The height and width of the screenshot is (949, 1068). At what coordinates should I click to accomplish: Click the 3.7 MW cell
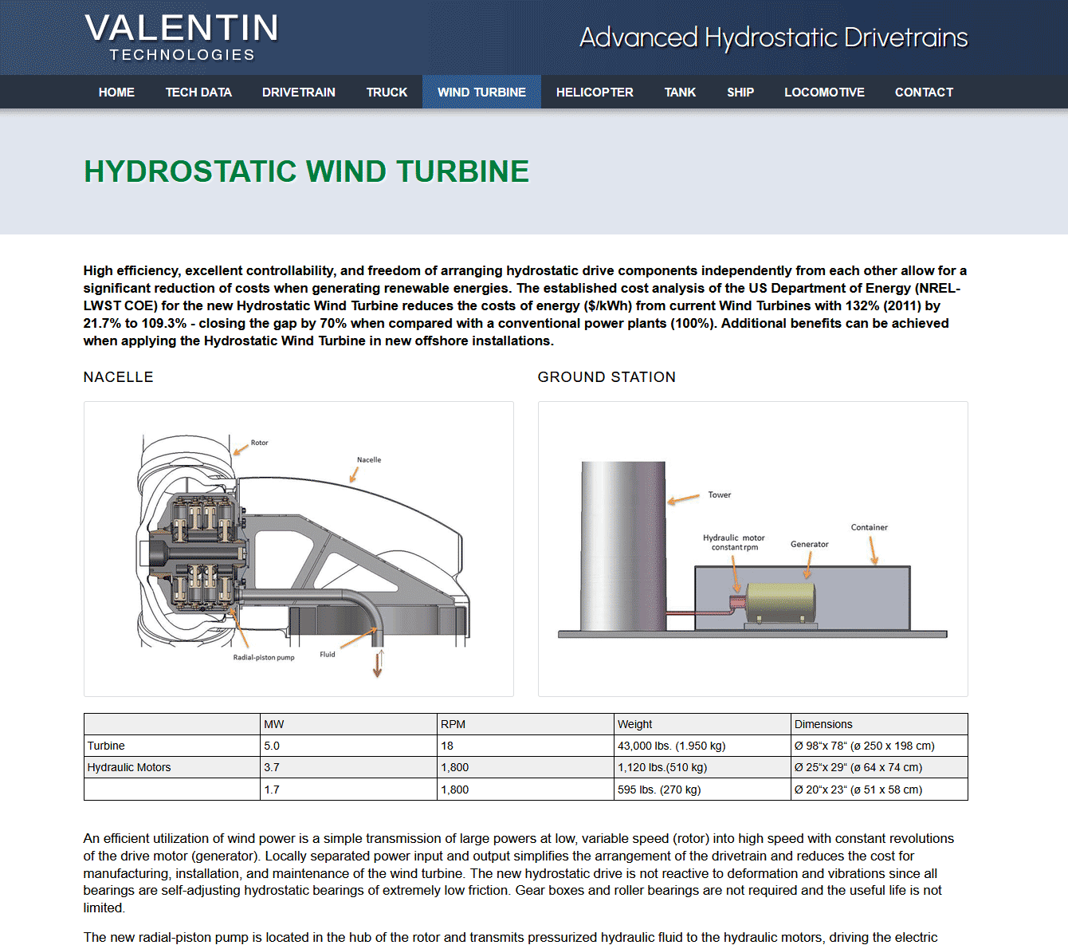coord(349,767)
